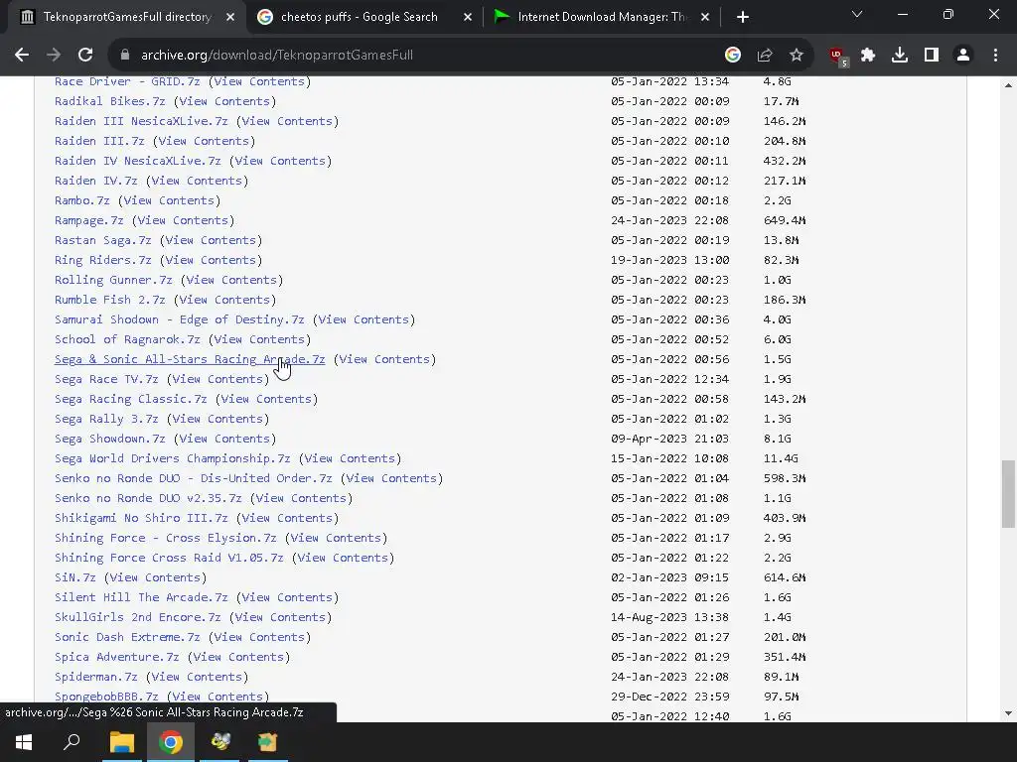
Task: Download Shikigami No Shiro III.7z
Action: point(141,518)
